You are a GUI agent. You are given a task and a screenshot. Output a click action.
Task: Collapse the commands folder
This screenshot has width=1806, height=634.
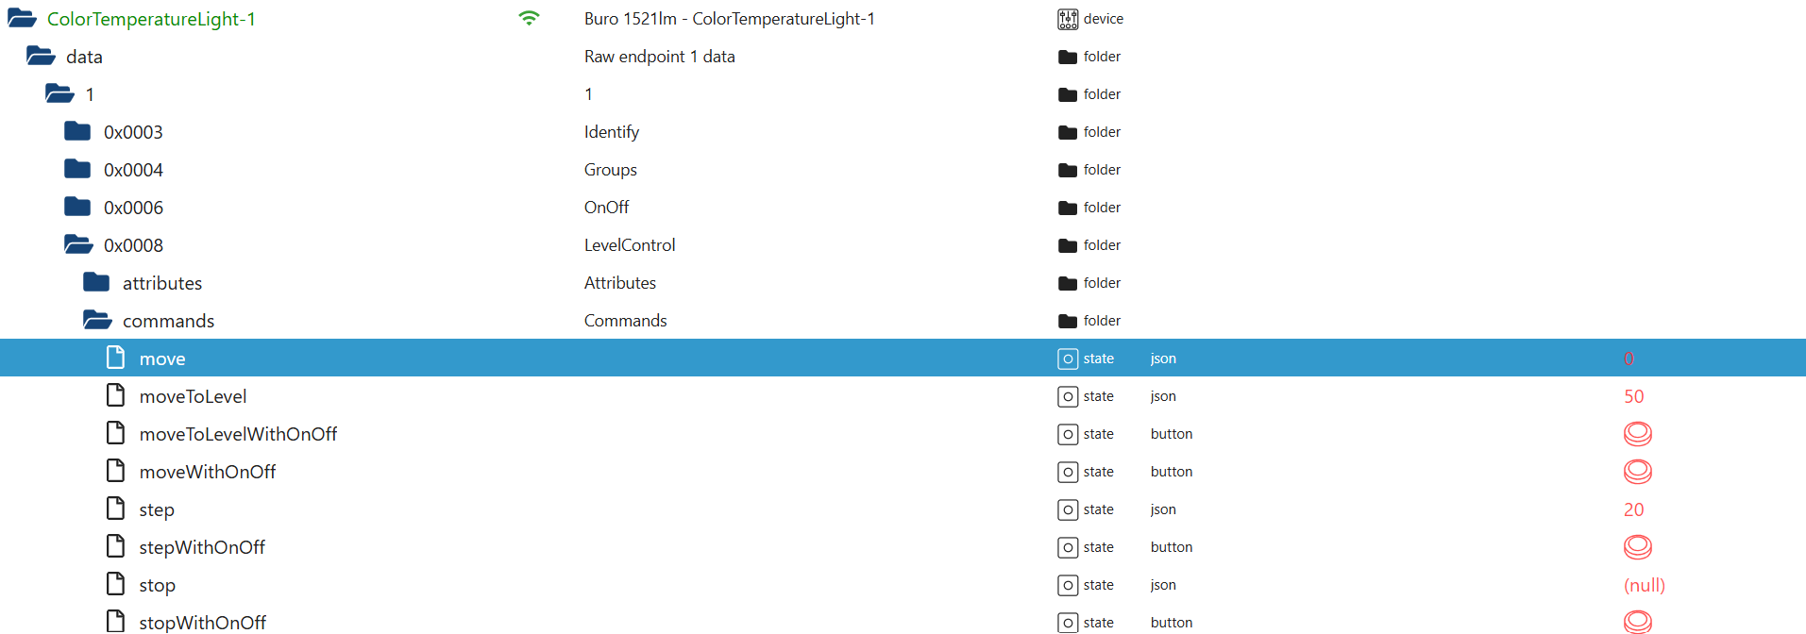click(96, 321)
